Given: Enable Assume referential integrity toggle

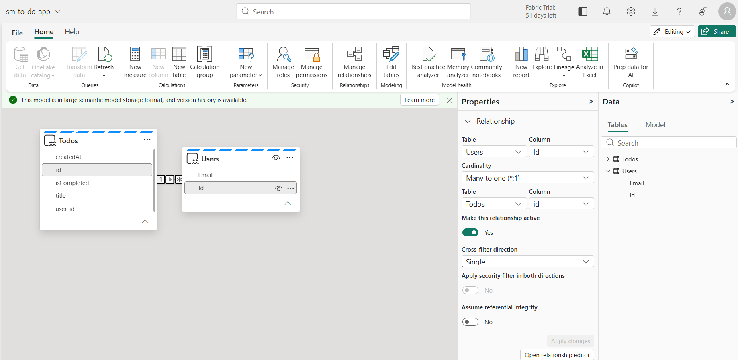Looking at the screenshot, I should [x=470, y=322].
